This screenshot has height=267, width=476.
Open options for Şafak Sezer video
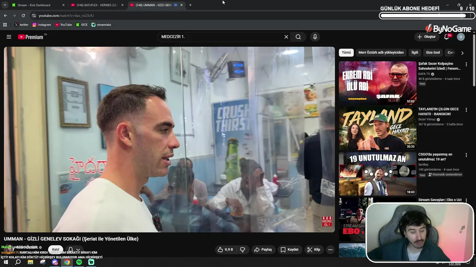466,64
